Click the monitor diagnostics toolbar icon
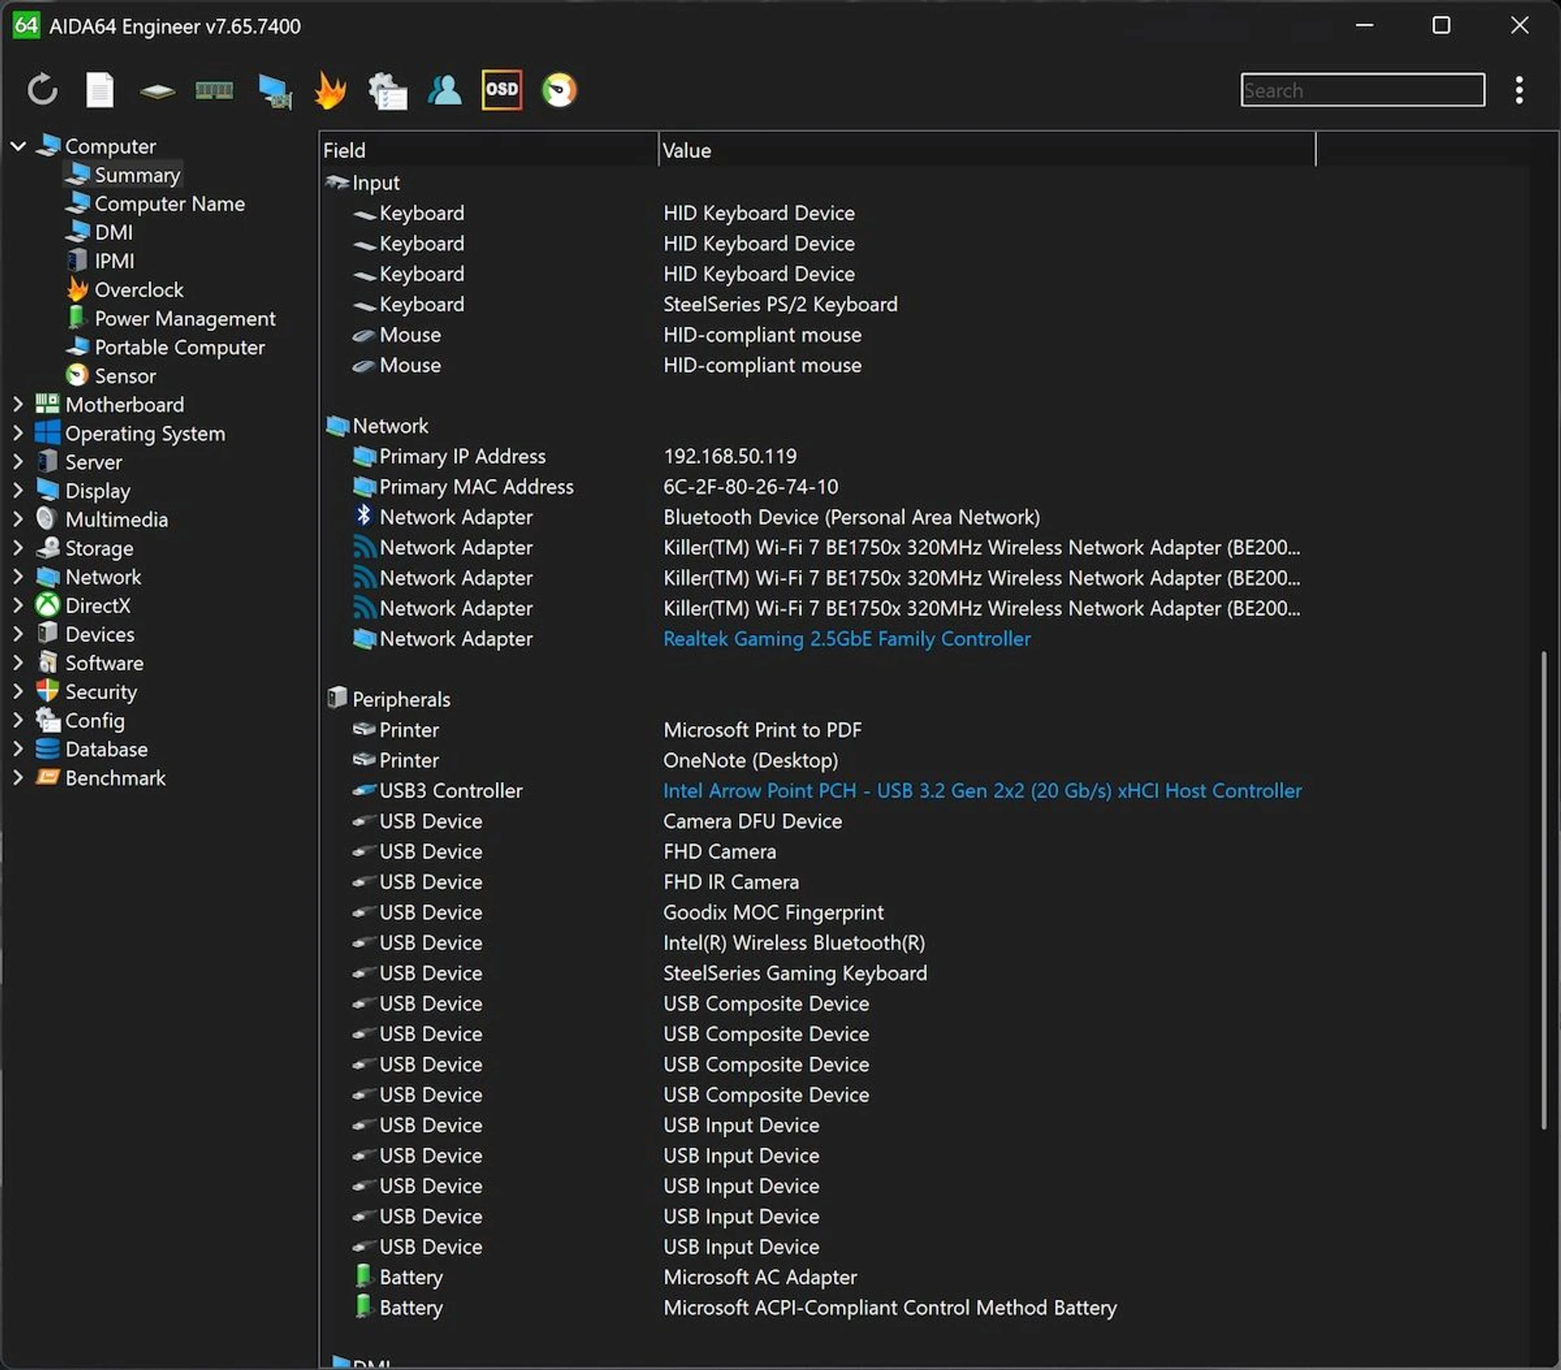This screenshot has height=1370, width=1561. [275, 90]
